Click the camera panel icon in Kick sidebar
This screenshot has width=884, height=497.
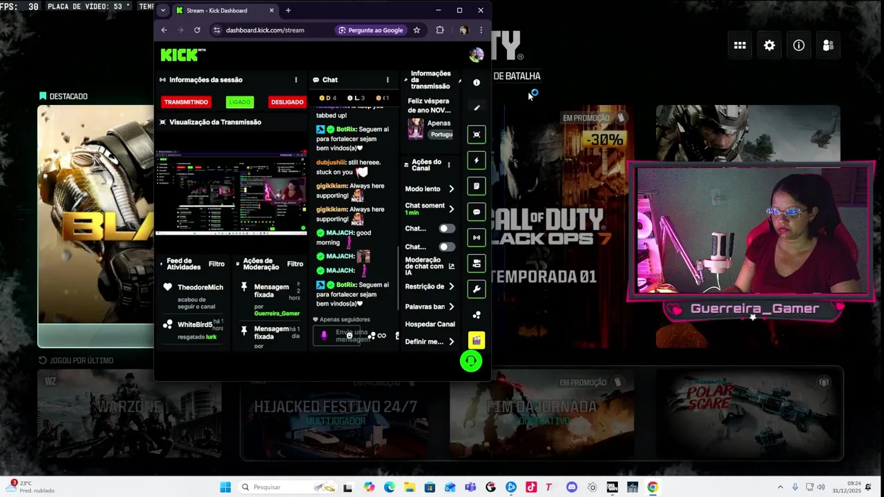point(477,264)
